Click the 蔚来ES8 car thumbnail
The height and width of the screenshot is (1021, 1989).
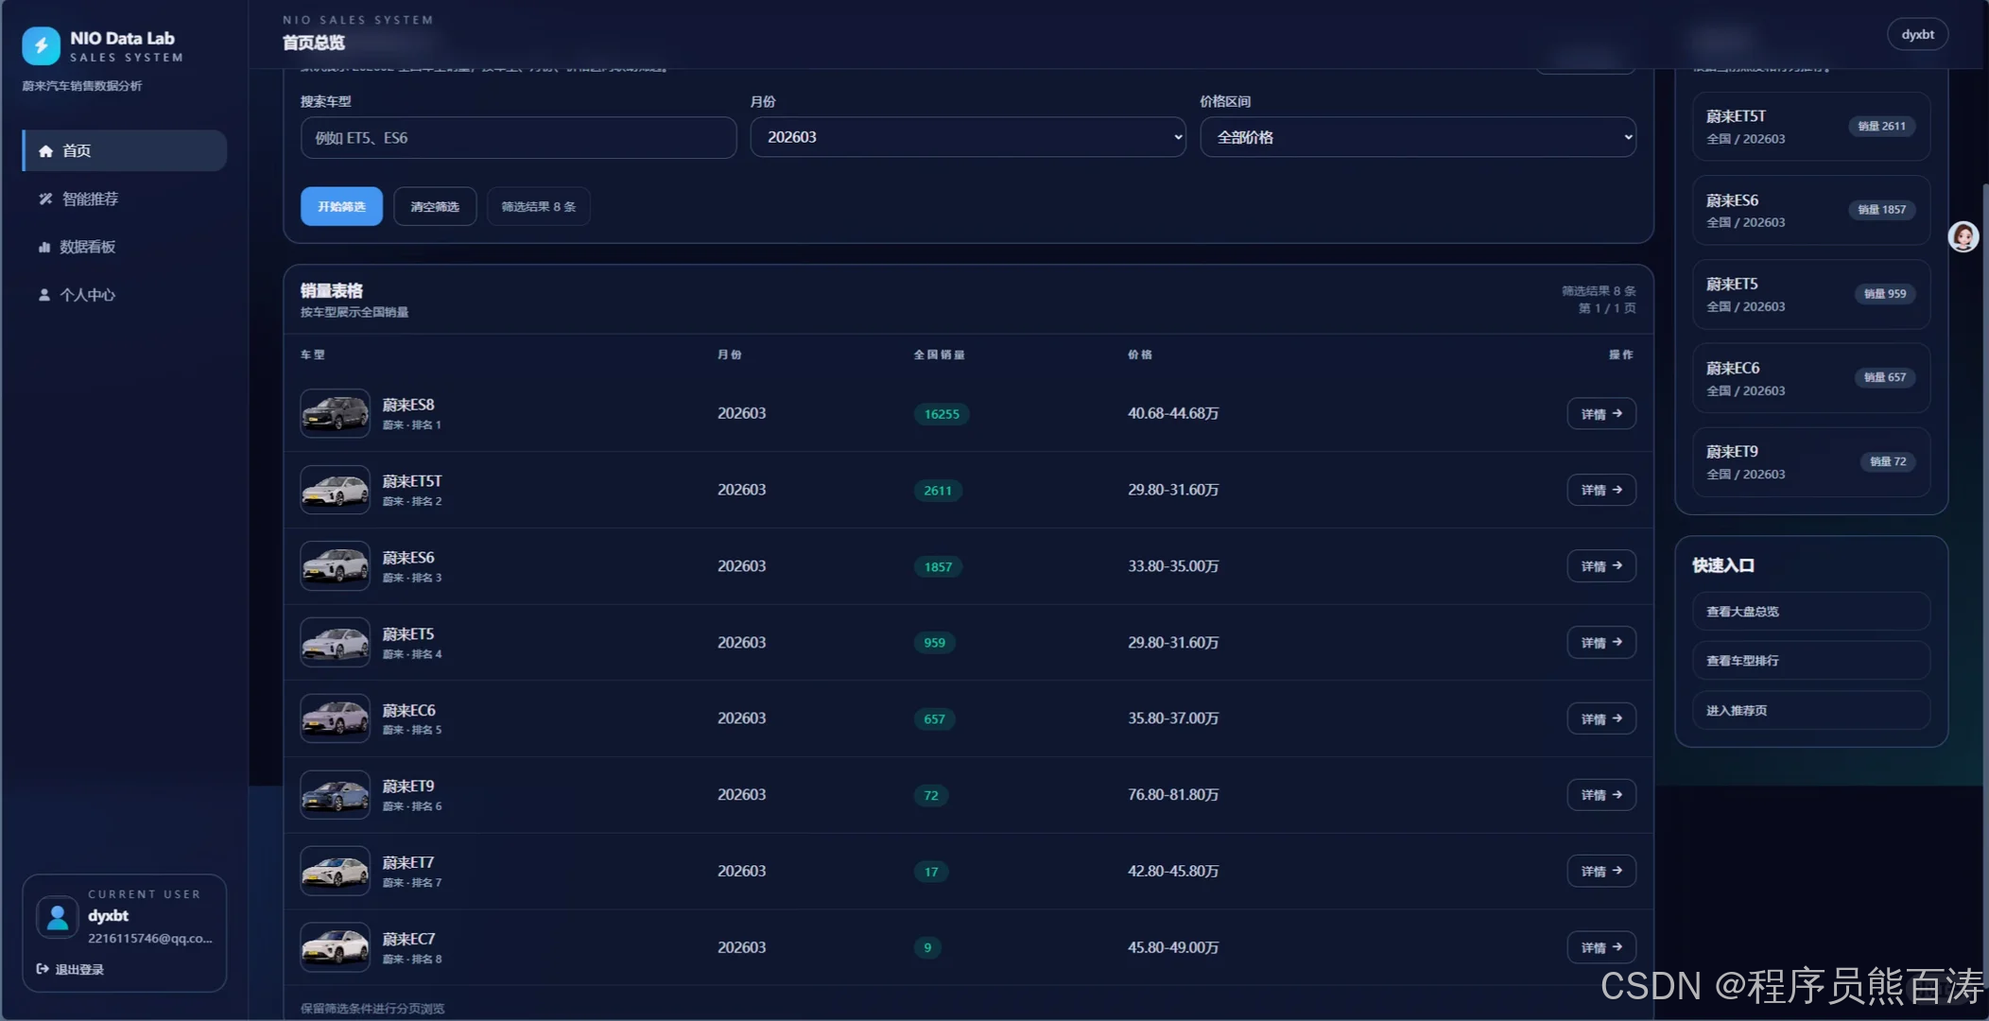tap(335, 413)
